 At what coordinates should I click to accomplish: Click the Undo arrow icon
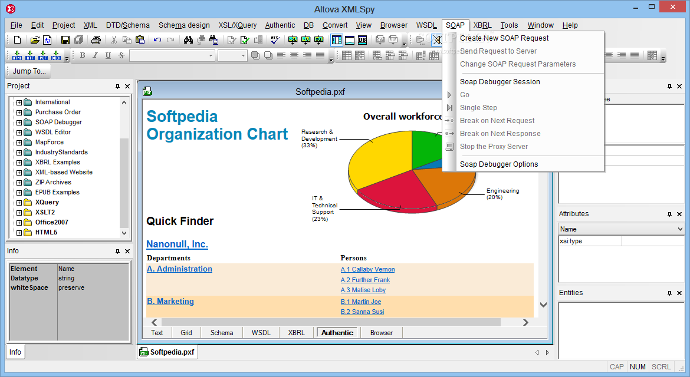click(x=157, y=40)
